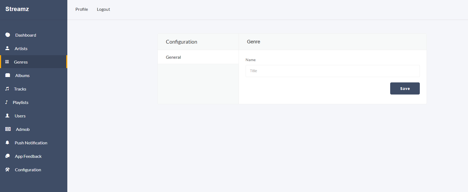Click the Push Notification bell icon
468x192 pixels.
[x=7, y=142]
